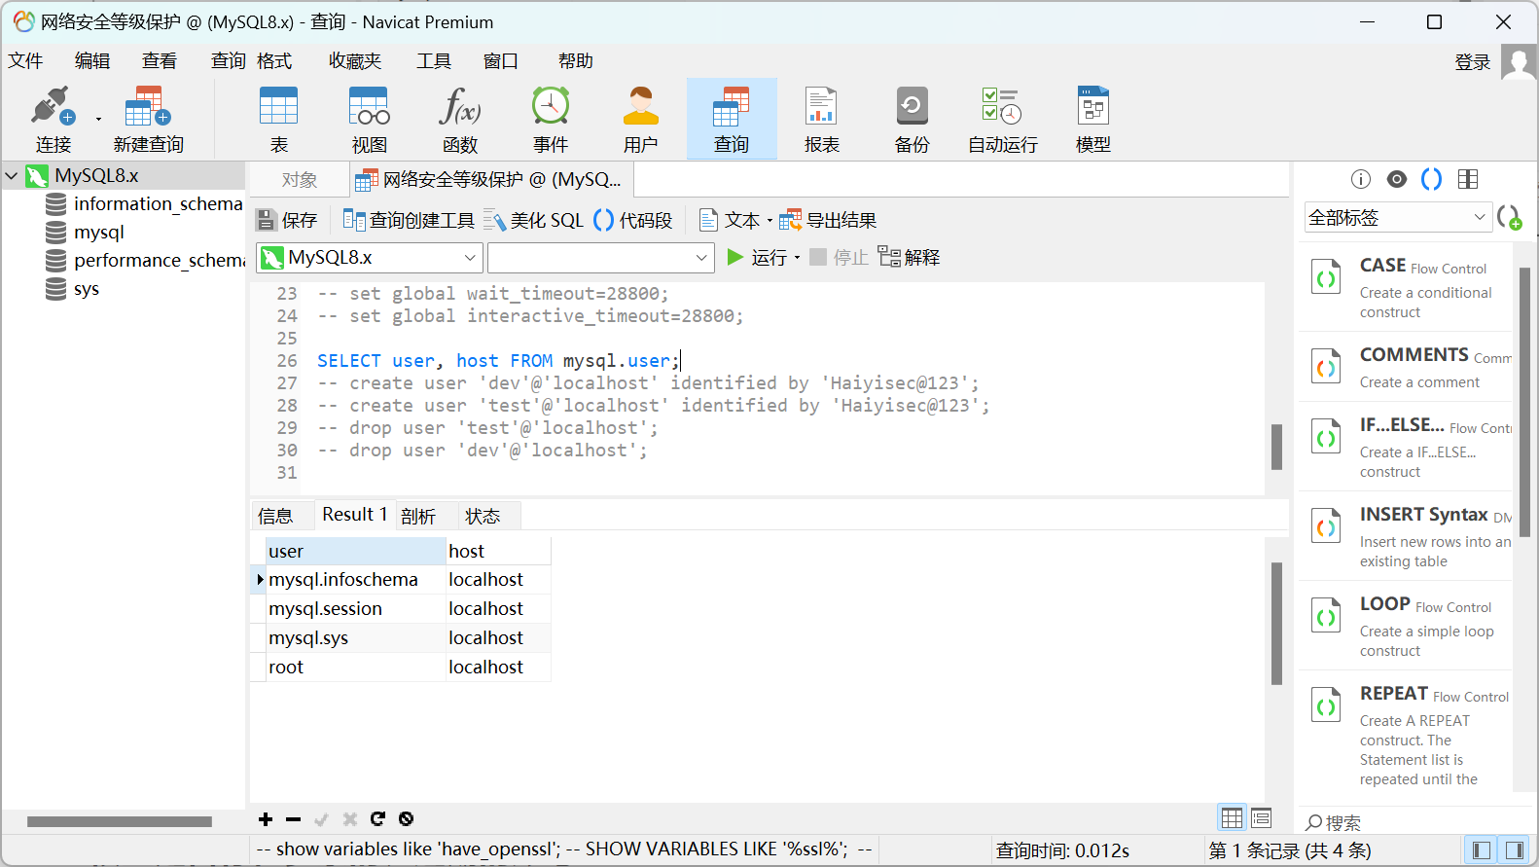Switch to form view in result pane
1539x867 pixels.
point(1262,818)
